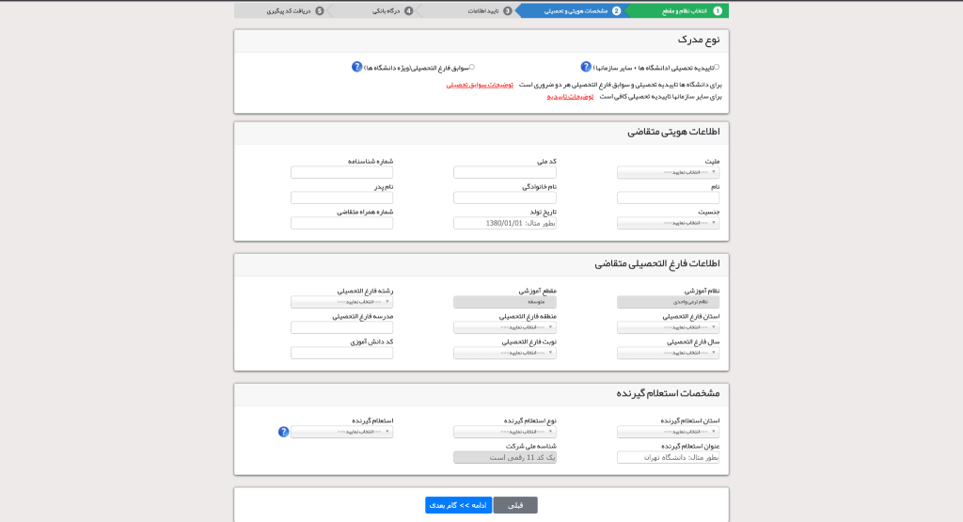
Task: Open نوع استعلام گیرنده dropdown
Action: [505, 432]
